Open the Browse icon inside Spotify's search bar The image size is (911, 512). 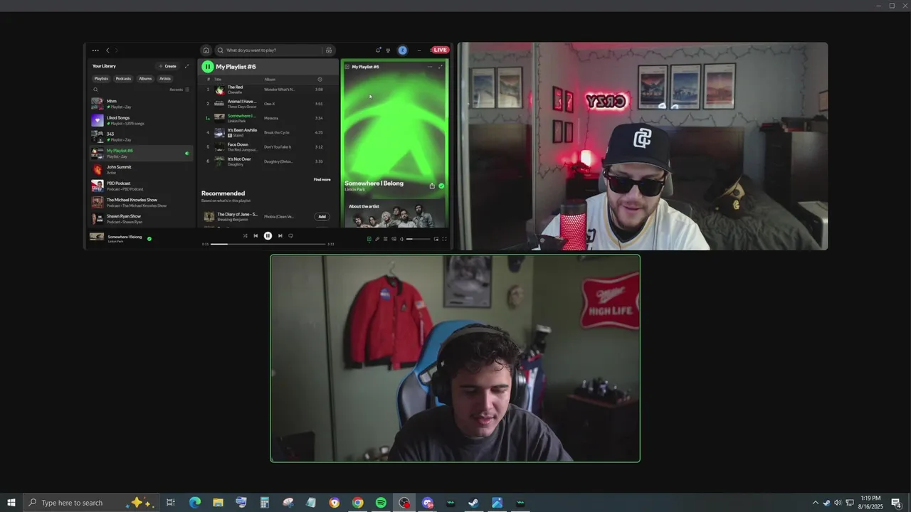(x=328, y=50)
